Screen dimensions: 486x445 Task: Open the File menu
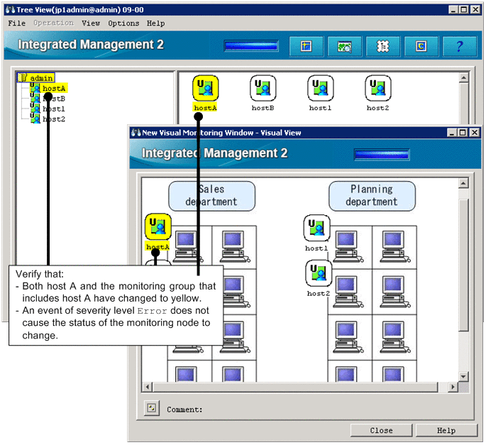click(x=17, y=23)
